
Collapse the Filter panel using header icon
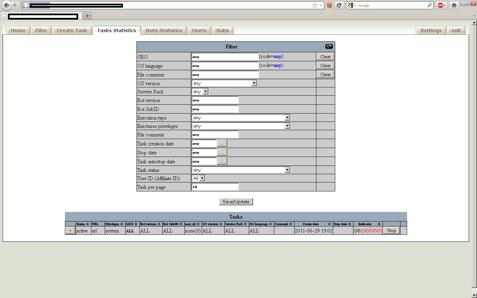point(329,46)
